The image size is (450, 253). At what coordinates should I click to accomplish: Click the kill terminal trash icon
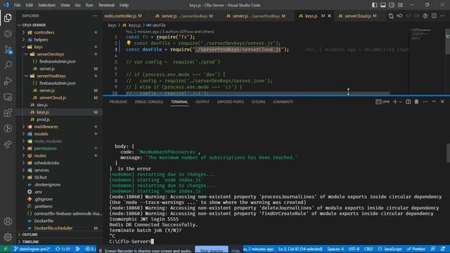pyautogui.click(x=416, y=101)
